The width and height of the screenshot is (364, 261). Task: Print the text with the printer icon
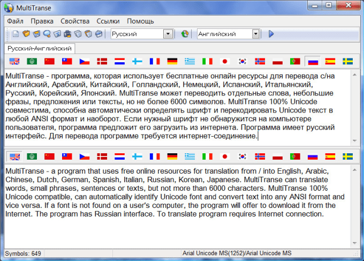67,34
